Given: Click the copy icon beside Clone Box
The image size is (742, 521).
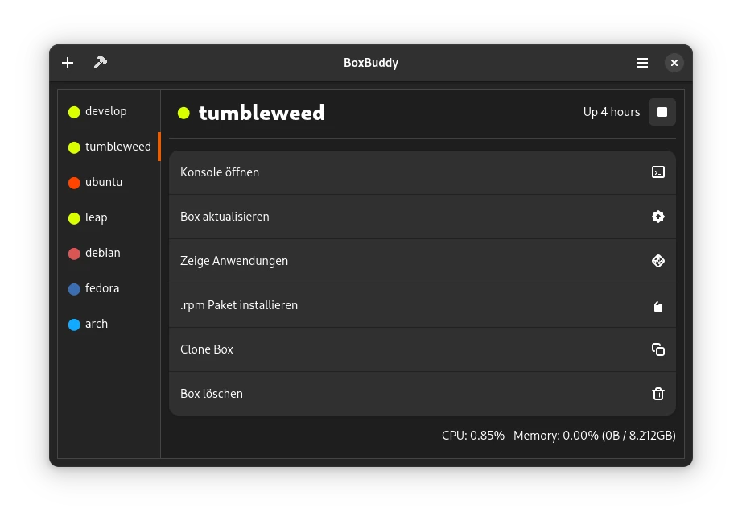Looking at the screenshot, I should point(658,349).
